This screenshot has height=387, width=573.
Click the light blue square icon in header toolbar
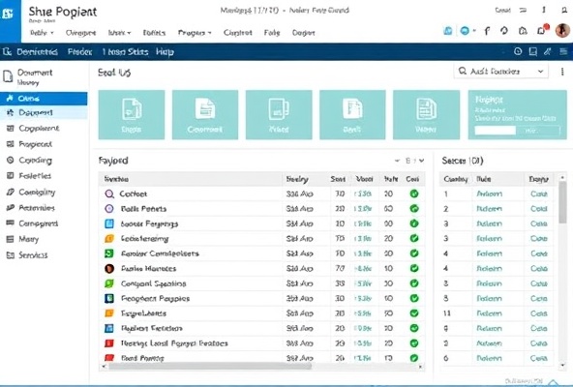pyautogui.click(x=447, y=31)
